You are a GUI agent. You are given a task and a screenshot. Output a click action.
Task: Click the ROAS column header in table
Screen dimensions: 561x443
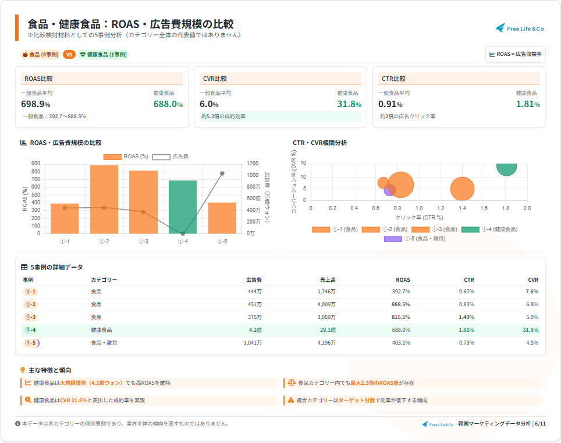point(403,280)
